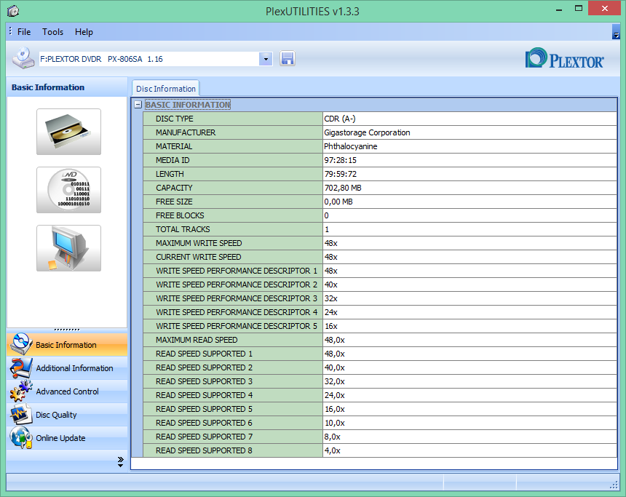Image resolution: width=626 pixels, height=497 pixels.
Task: Select Additional Information in the navigation pane
Action: (67, 368)
